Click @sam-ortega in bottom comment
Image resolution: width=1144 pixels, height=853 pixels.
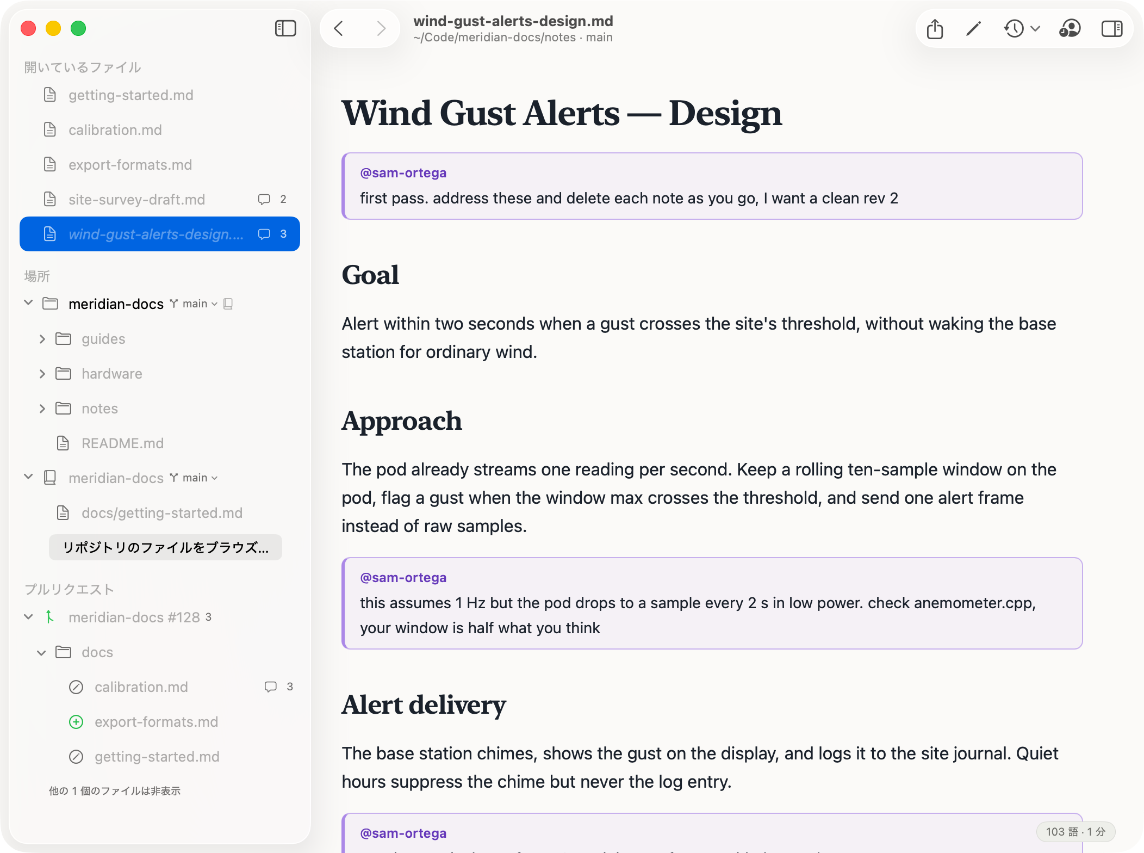[x=403, y=833]
